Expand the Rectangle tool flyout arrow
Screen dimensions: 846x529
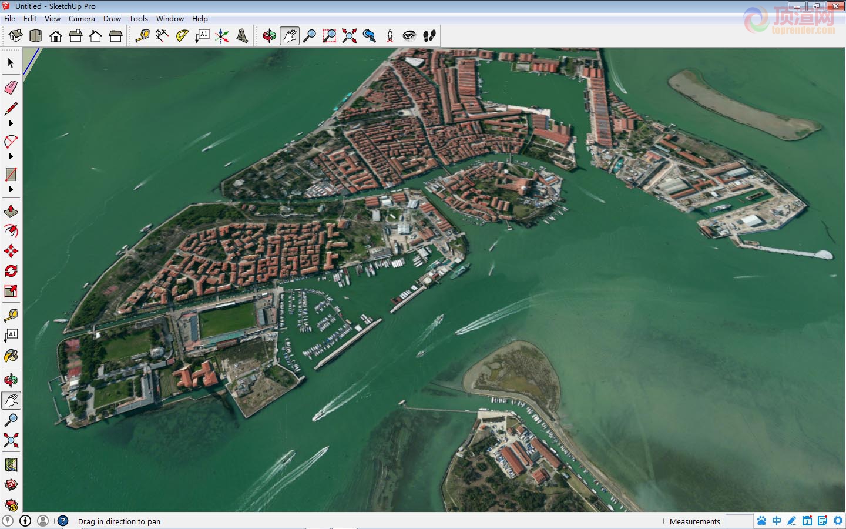coord(11,189)
